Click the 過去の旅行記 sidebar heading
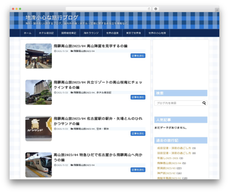Screen dimensions: 229x193 pos(181,141)
